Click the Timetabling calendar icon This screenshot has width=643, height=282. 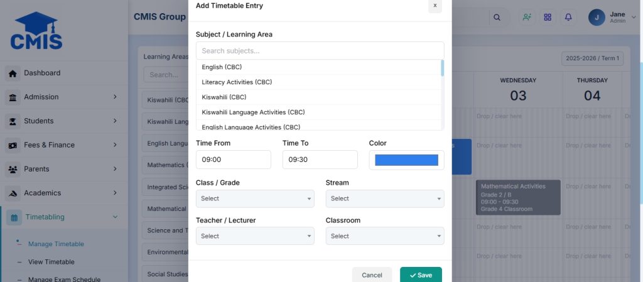click(14, 218)
